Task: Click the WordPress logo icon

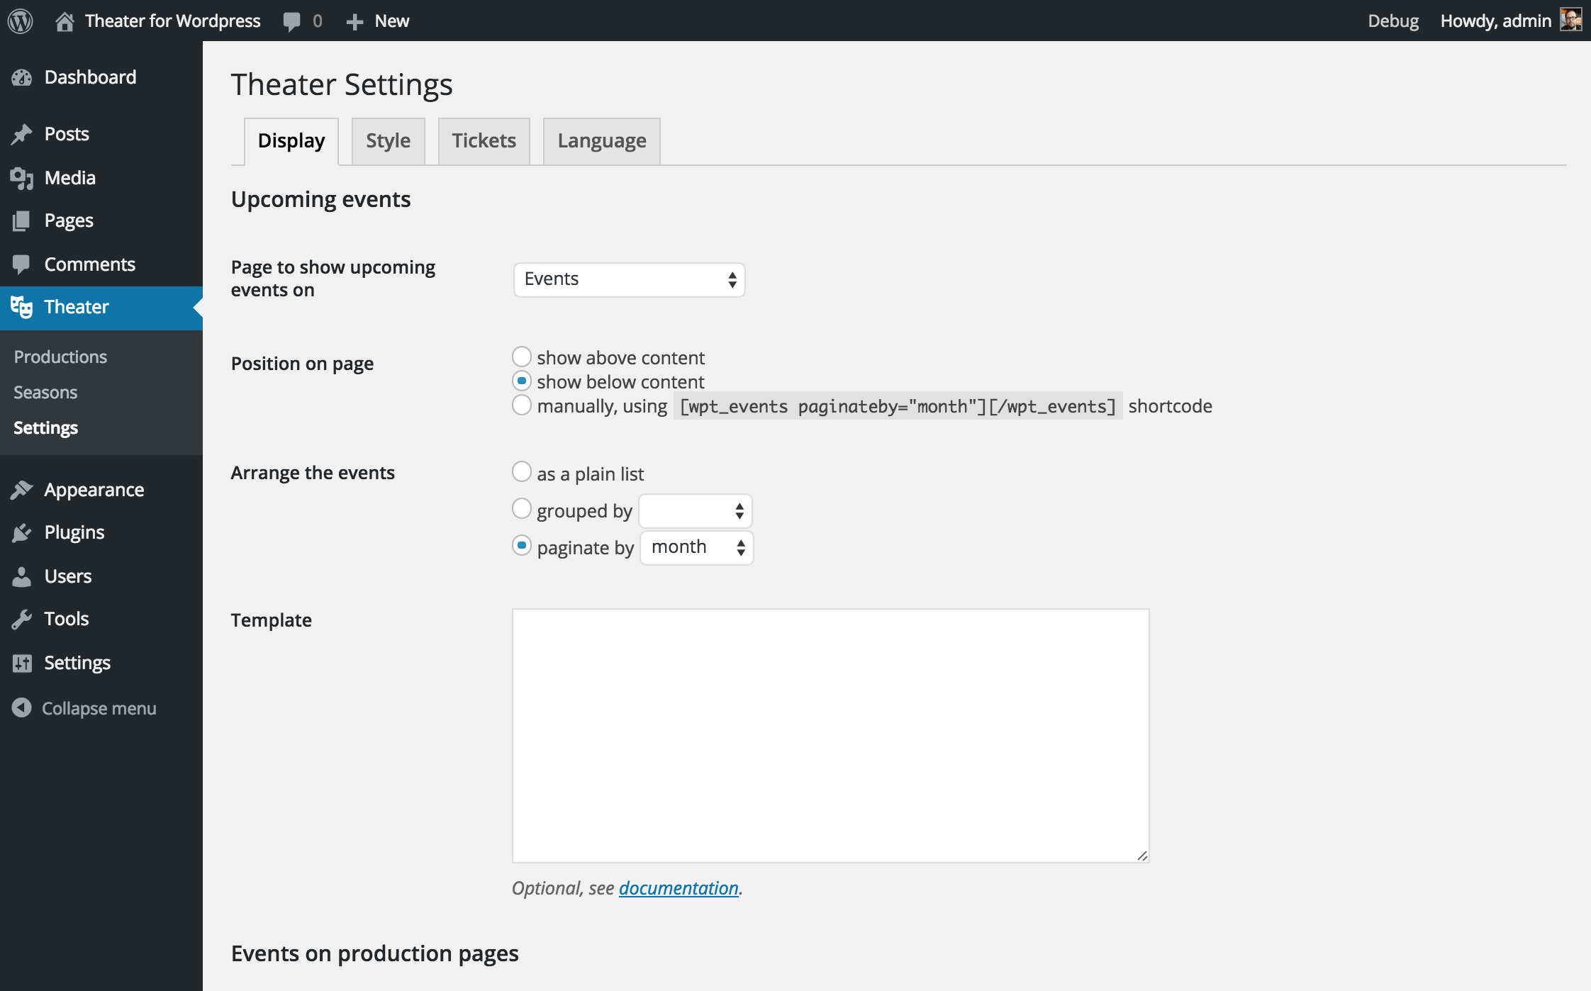Action: (x=21, y=19)
